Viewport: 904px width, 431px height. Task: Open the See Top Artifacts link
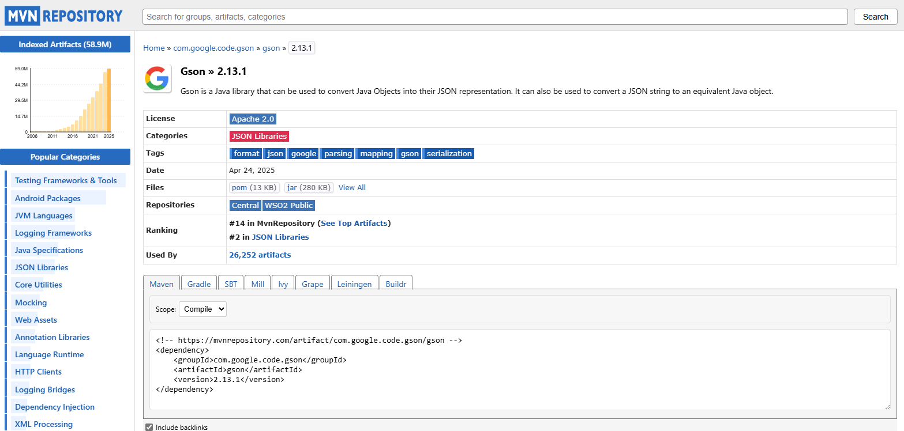coord(354,223)
